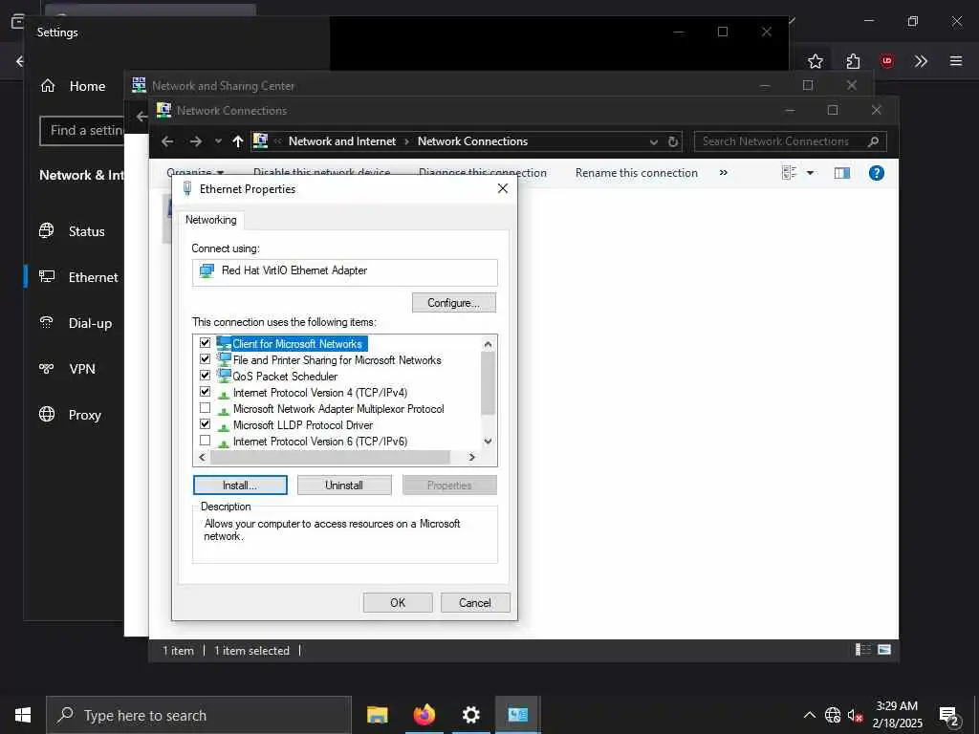Open Home in Settings

point(73,86)
